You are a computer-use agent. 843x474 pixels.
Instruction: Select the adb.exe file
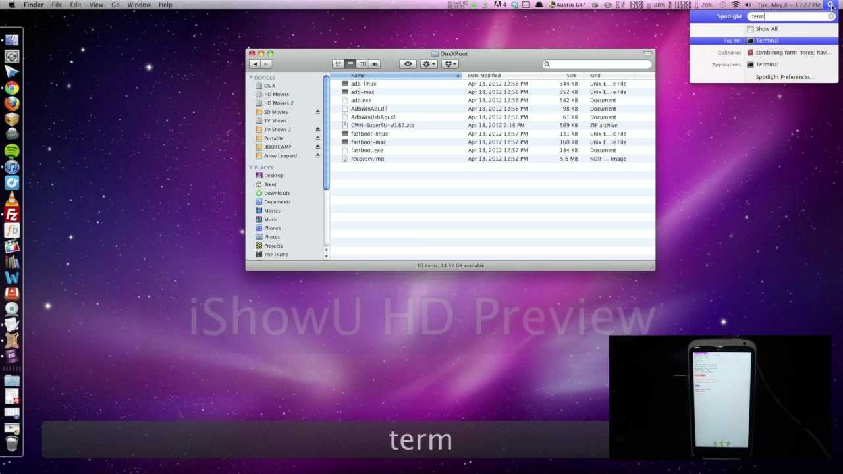point(361,101)
